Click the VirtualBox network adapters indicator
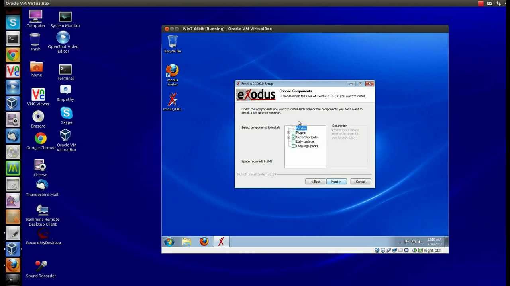The image size is (510, 286). 395,250
